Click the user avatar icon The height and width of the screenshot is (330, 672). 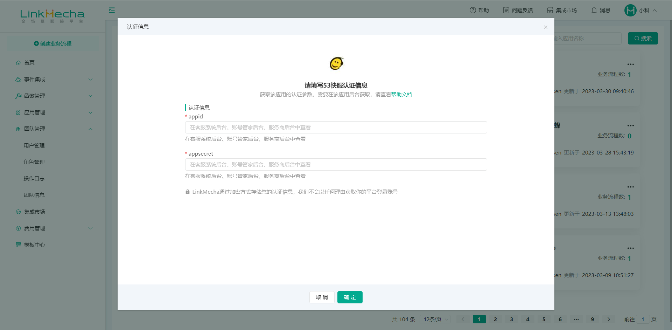pyautogui.click(x=630, y=10)
